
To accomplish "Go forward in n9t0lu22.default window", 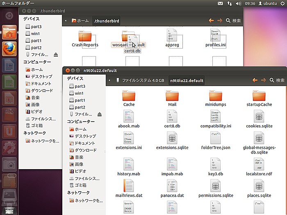I will click(x=263, y=80).
